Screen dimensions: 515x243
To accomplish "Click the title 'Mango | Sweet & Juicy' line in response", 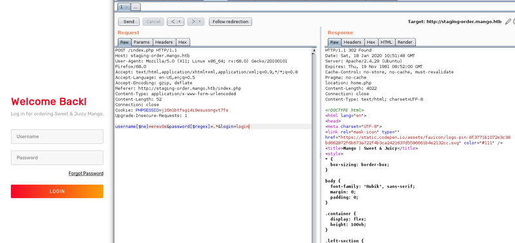I will [371, 148].
